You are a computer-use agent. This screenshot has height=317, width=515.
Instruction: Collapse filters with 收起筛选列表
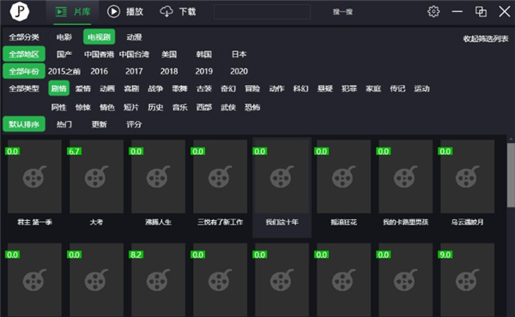(486, 39)
